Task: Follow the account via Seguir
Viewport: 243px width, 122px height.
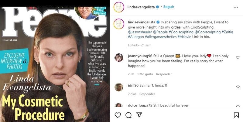Action: (169, 7)
